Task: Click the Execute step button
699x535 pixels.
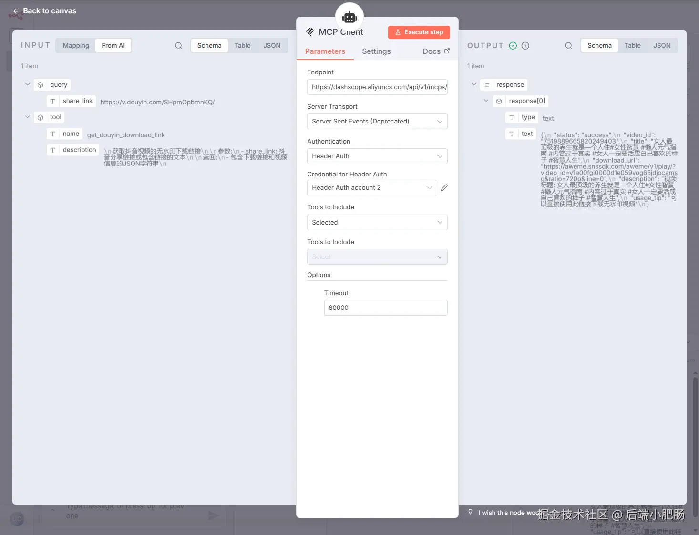Action: pos(419,32)
